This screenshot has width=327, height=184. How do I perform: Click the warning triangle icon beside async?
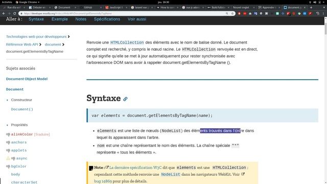coord(8,158)
